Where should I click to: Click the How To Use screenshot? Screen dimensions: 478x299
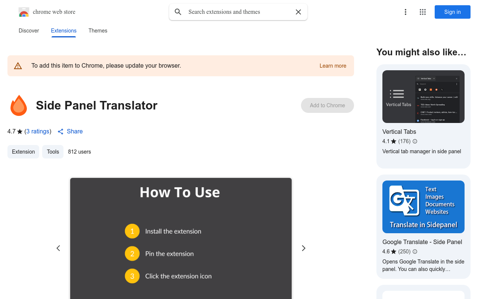tap(181, 238)
